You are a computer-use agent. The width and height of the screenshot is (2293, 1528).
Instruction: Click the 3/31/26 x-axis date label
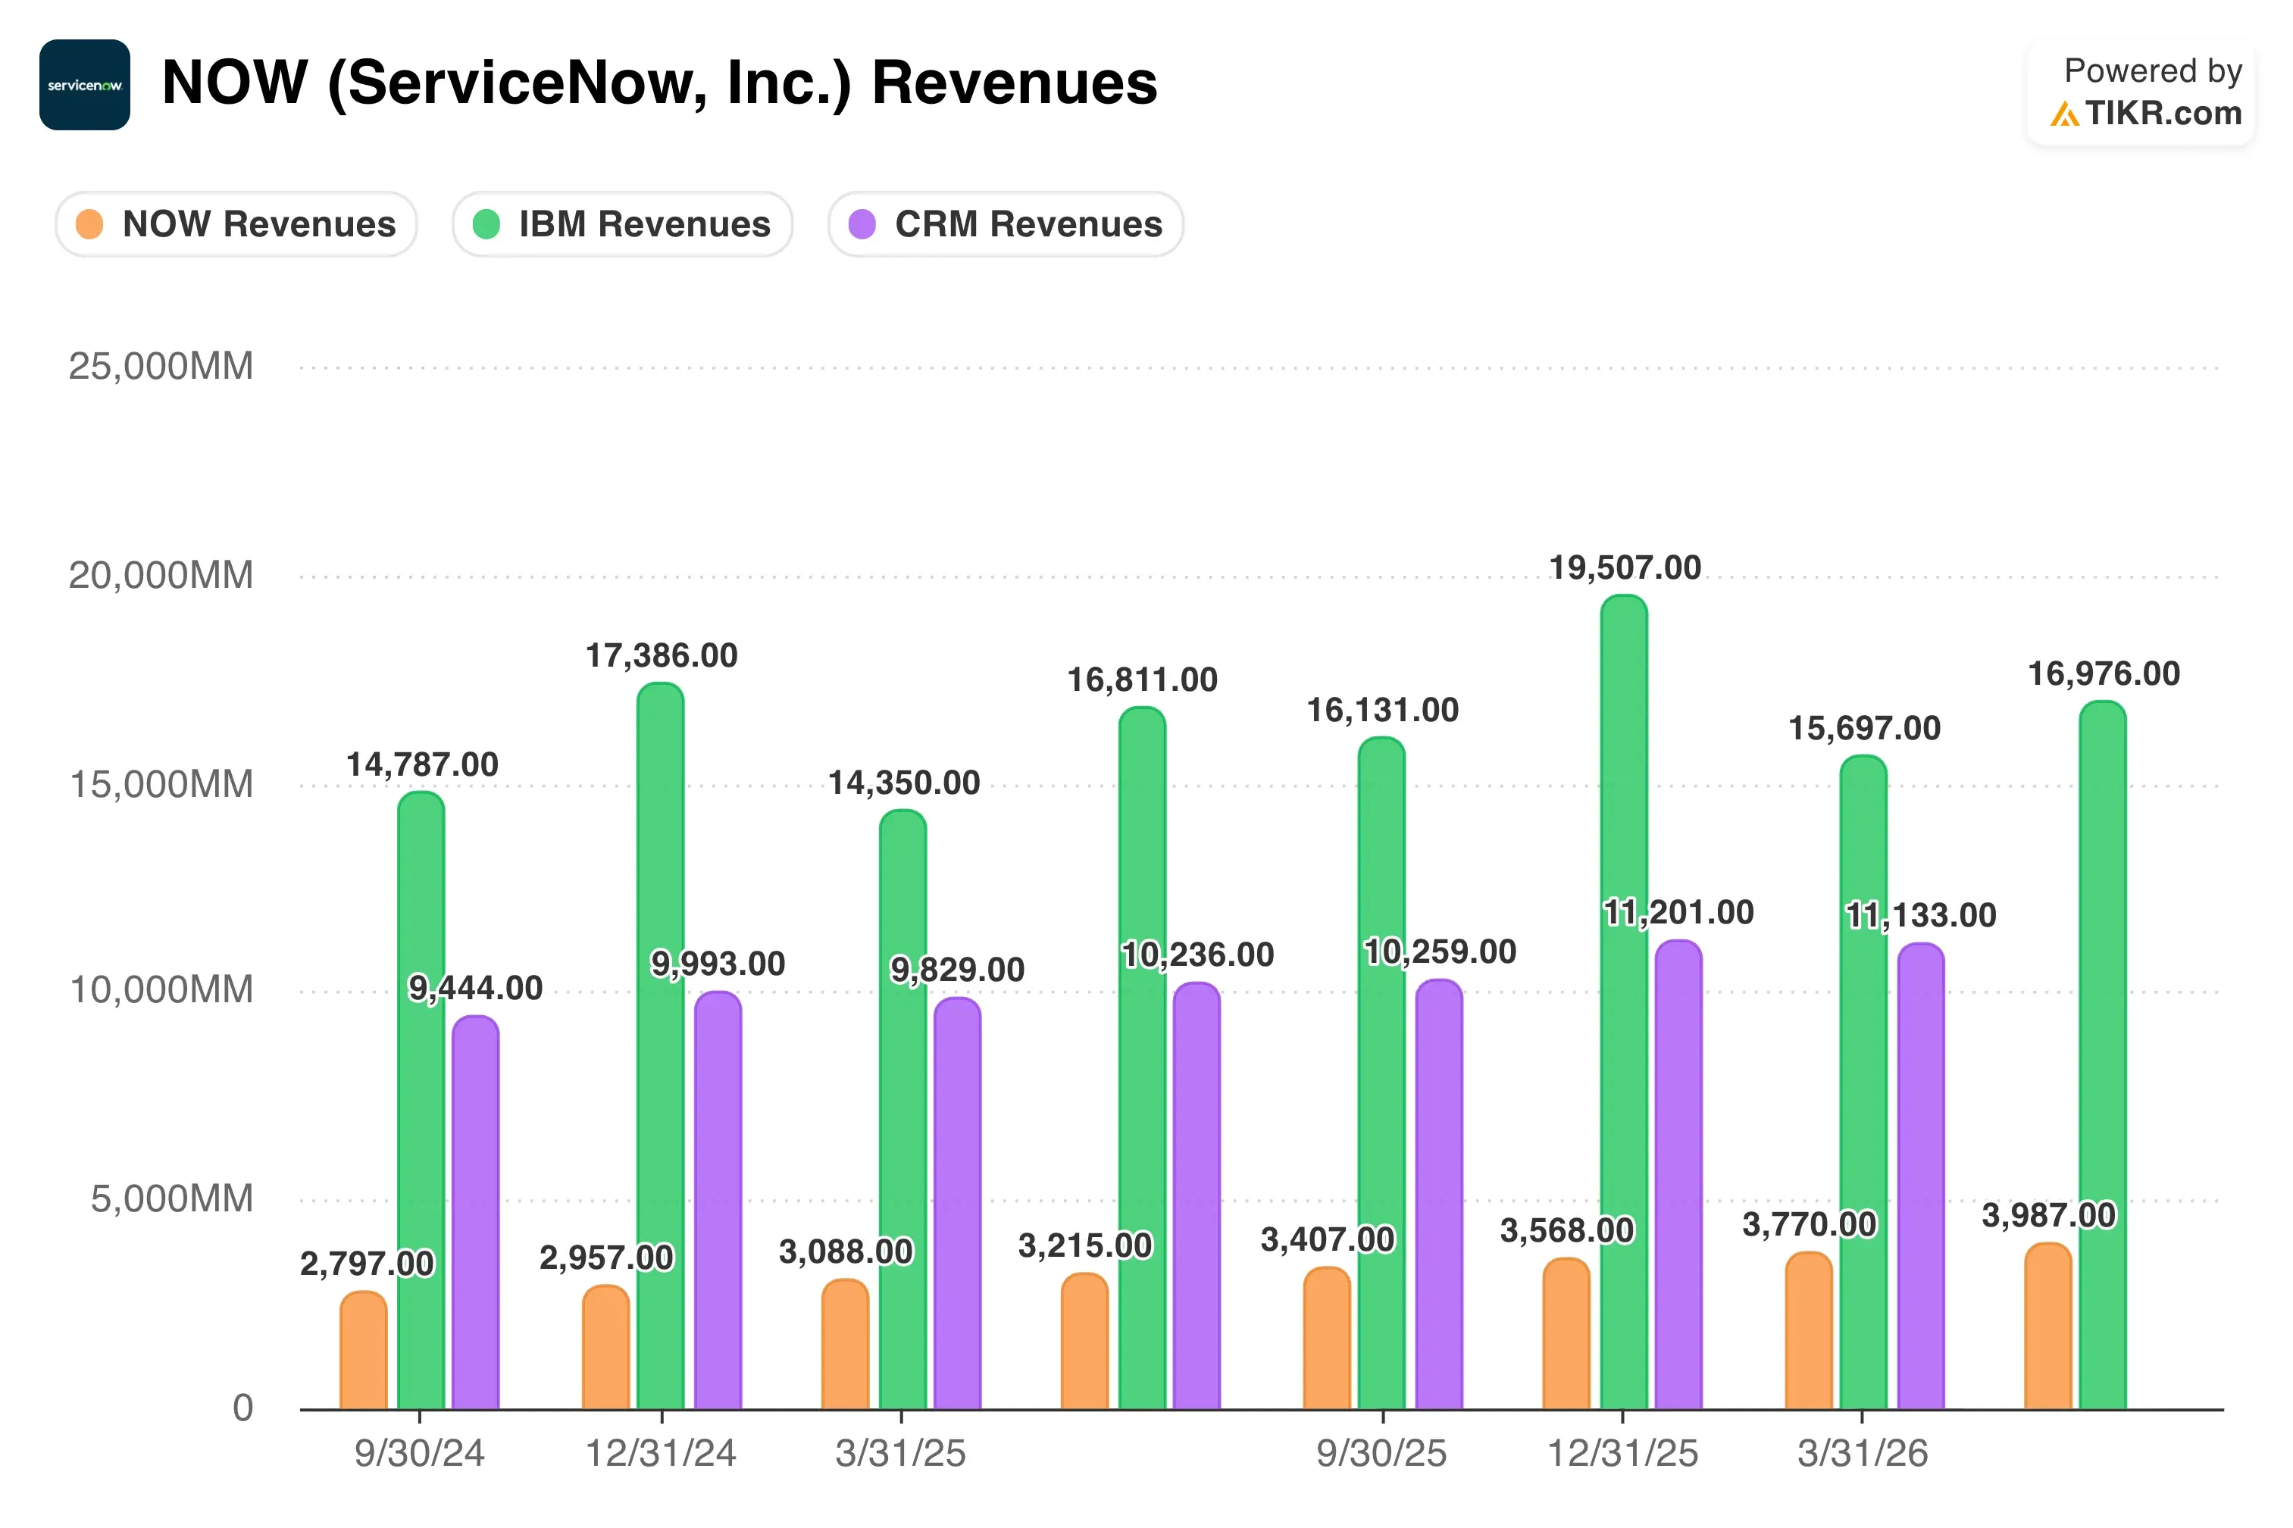tap(1863, 1454)
